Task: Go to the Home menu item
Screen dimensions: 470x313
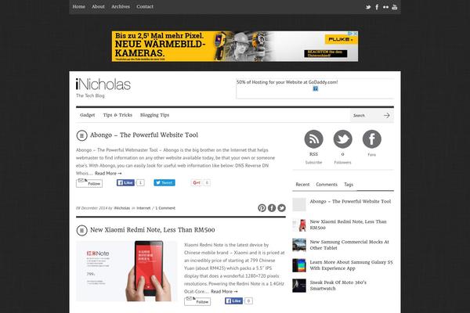Action: click(x=79, y=6)
